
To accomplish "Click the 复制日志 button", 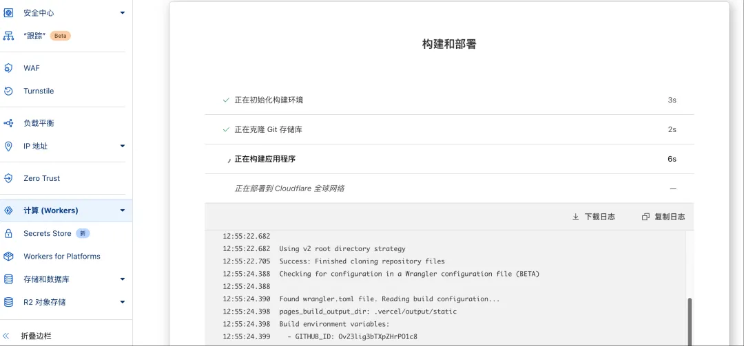I will (663, 217).
